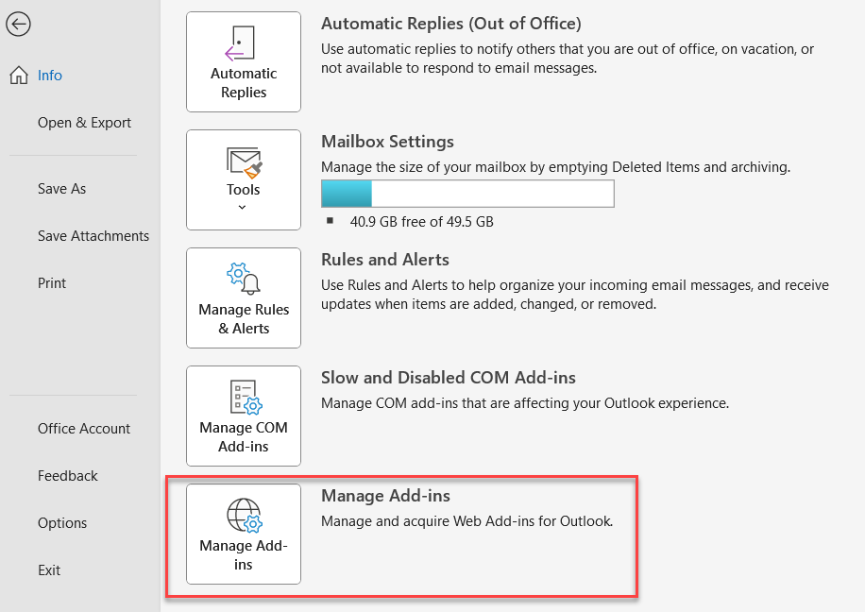Open the Automatic Replies button
Screen dimensions: 865x612
[x=244, y=61]
